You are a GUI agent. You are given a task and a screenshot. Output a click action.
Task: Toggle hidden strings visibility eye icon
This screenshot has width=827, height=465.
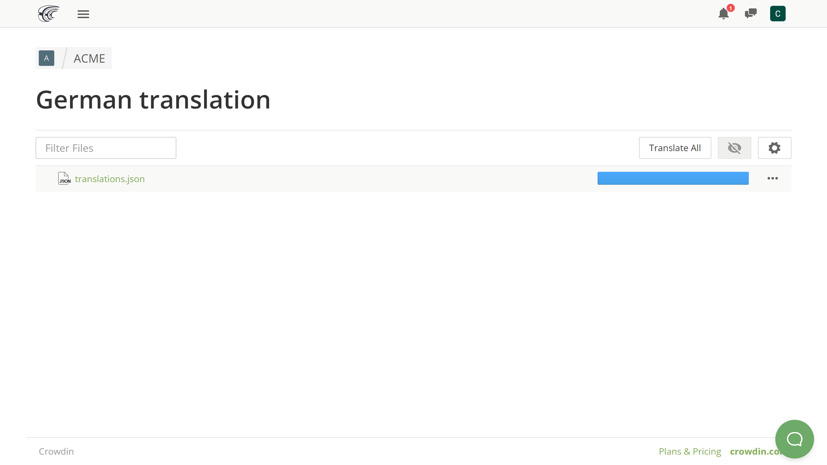pyautogui.click(x=734, y=148)
